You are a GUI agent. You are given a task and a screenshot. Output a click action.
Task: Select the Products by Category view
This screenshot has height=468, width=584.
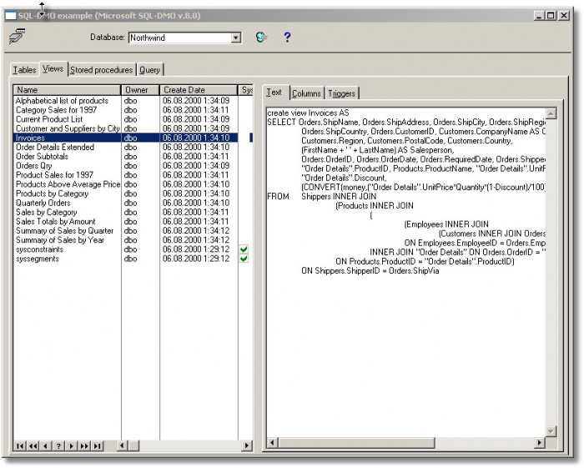click(x=52, y=194)
